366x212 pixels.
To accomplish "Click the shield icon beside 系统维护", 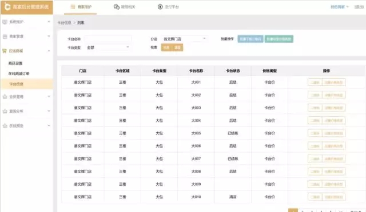I will 5,22.
